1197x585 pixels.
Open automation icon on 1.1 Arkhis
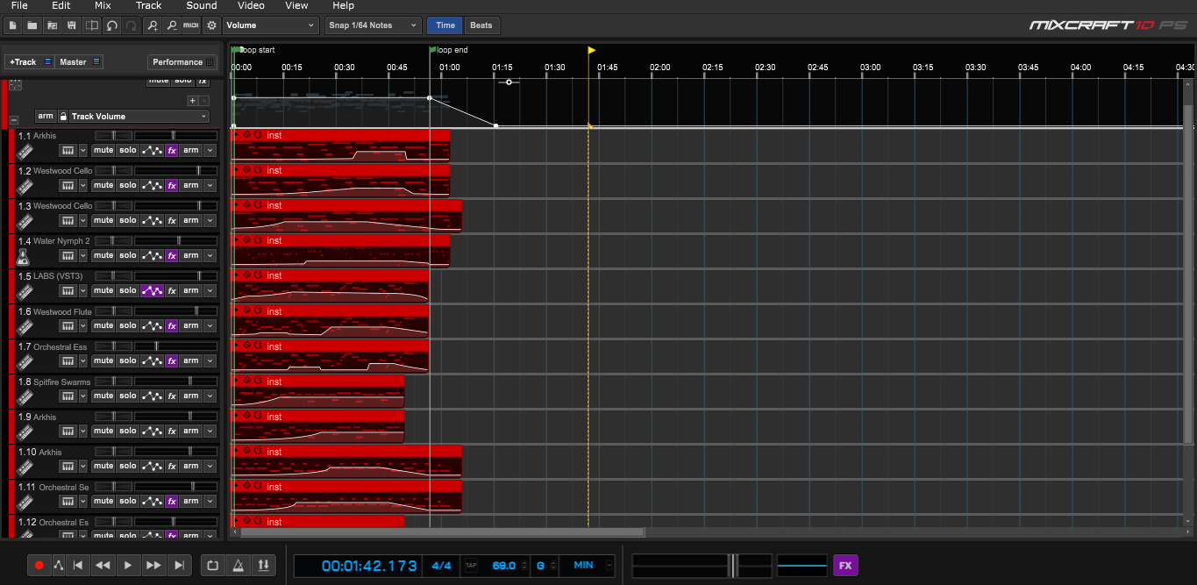point(153,150)
